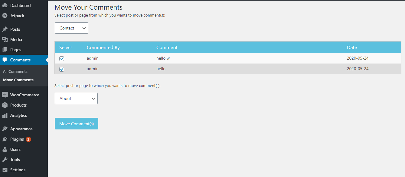Uncheck the 'hello w' comment checkbox
The image size is (405, 177).
(x=62, y=59)
